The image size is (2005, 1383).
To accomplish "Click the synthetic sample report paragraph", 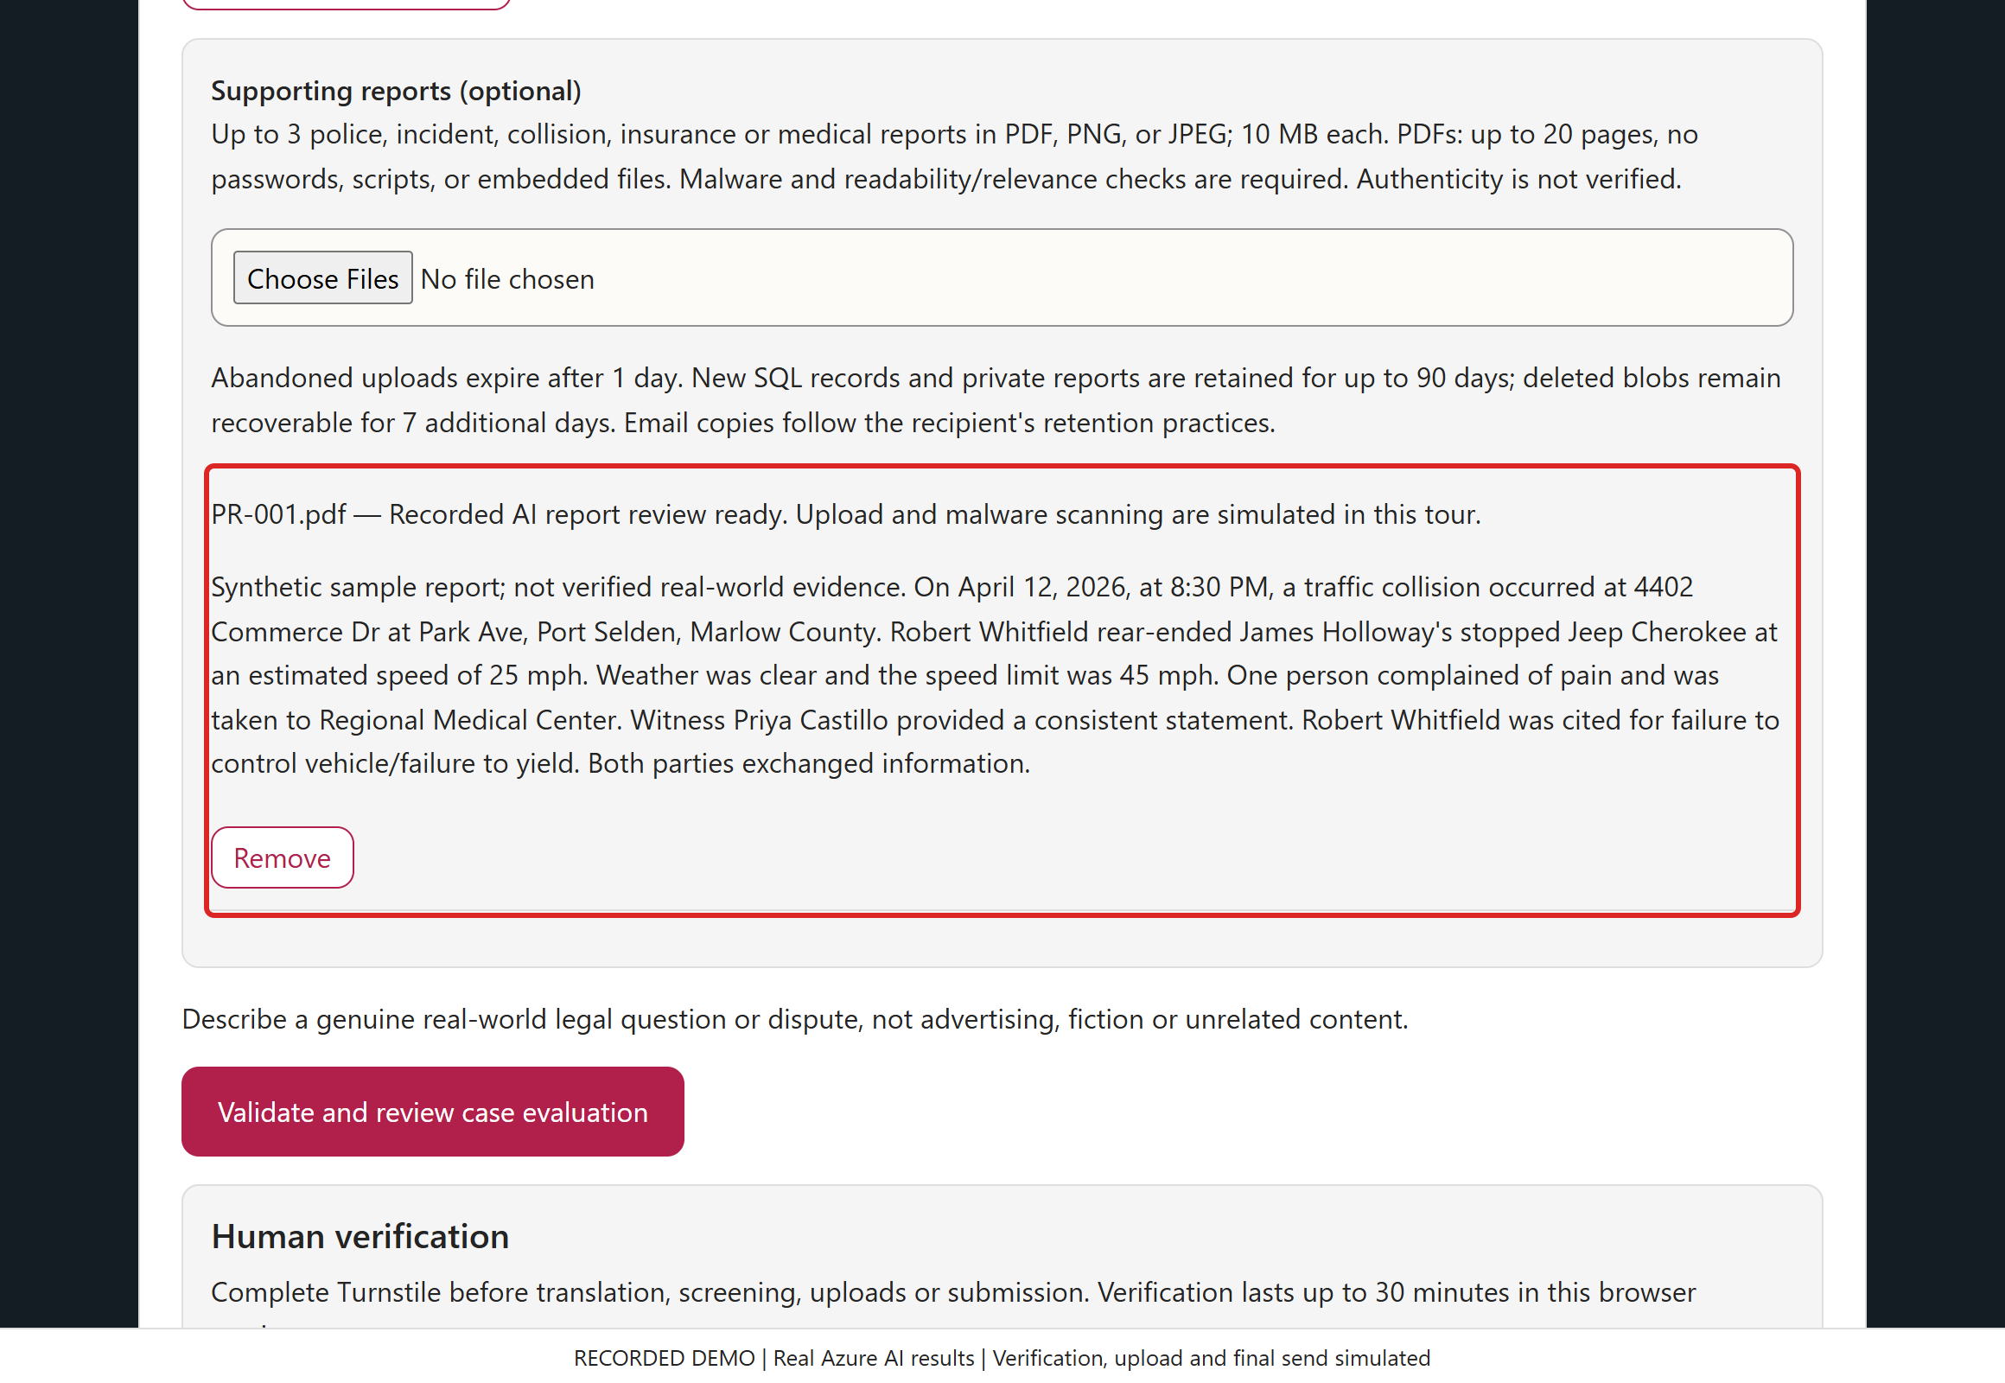I will point(995,675).
